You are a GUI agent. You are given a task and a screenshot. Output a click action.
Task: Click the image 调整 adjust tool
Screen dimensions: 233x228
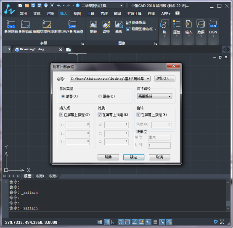pyautogui.click(x=106, y=27)
